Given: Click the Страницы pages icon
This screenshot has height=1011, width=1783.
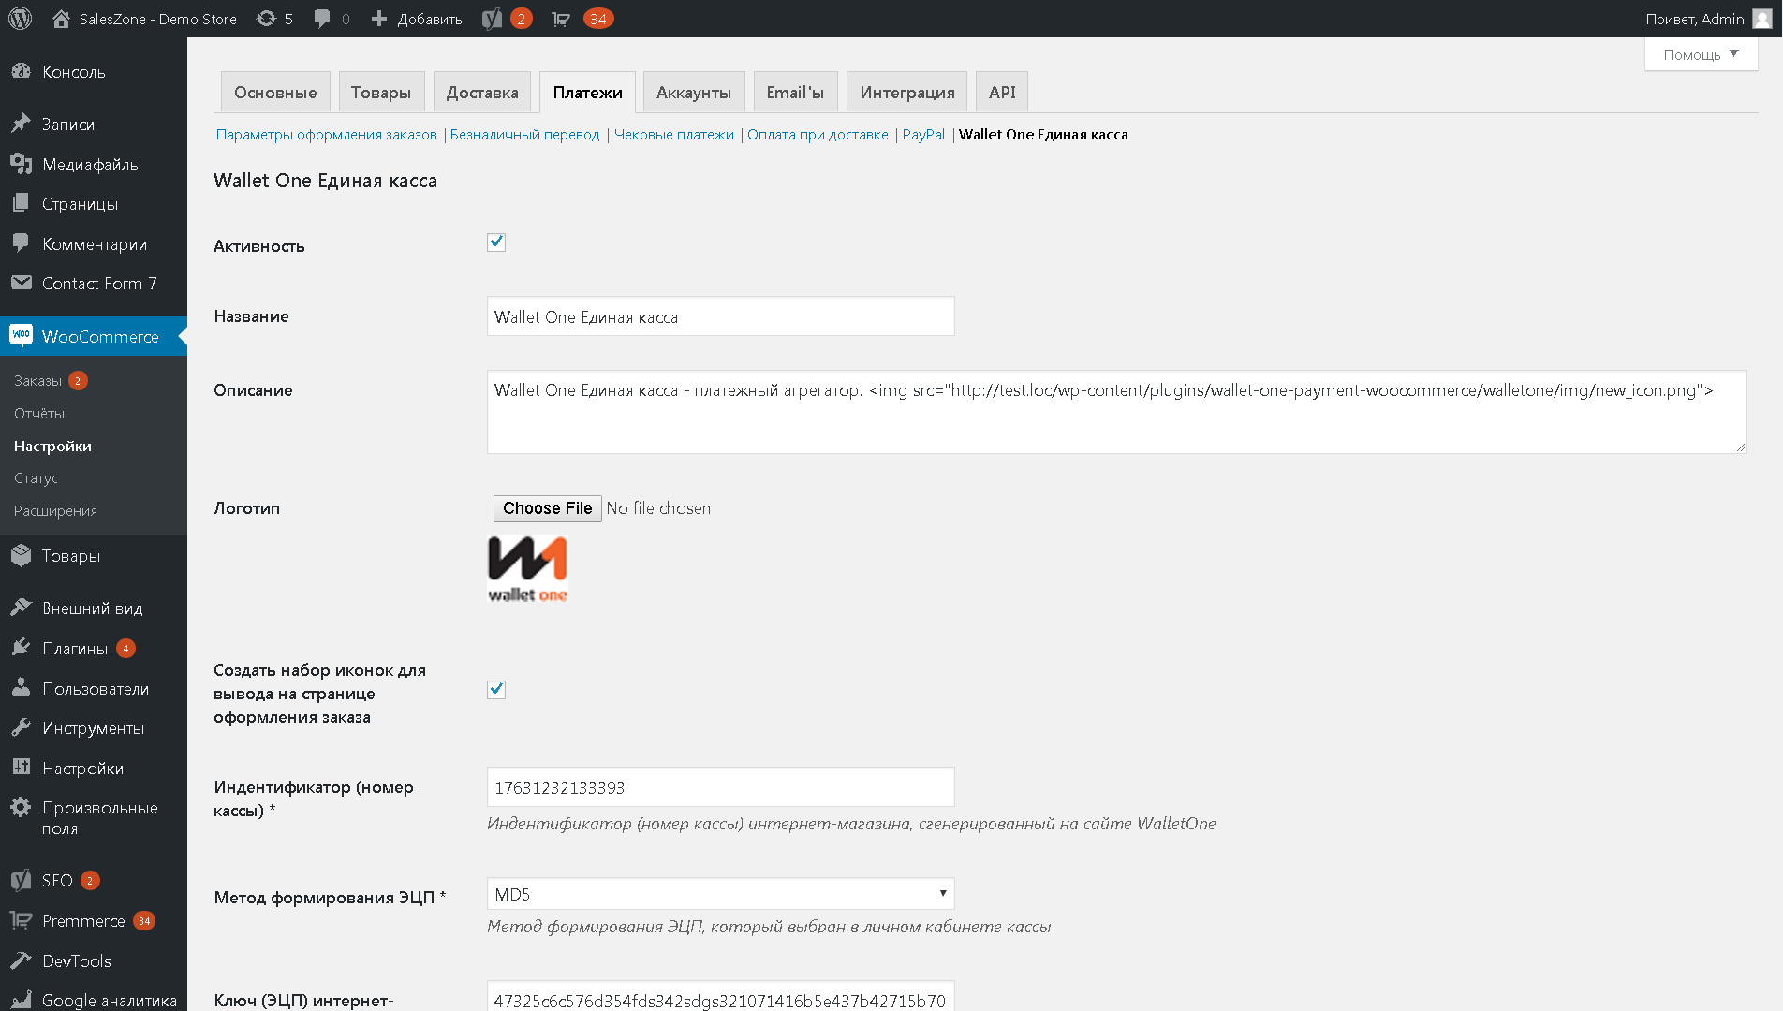Looking at the screenshot, I should pyautogui.click(x=21, y=203).
